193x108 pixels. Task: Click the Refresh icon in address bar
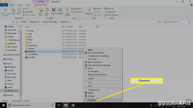[x=160, y=22]
